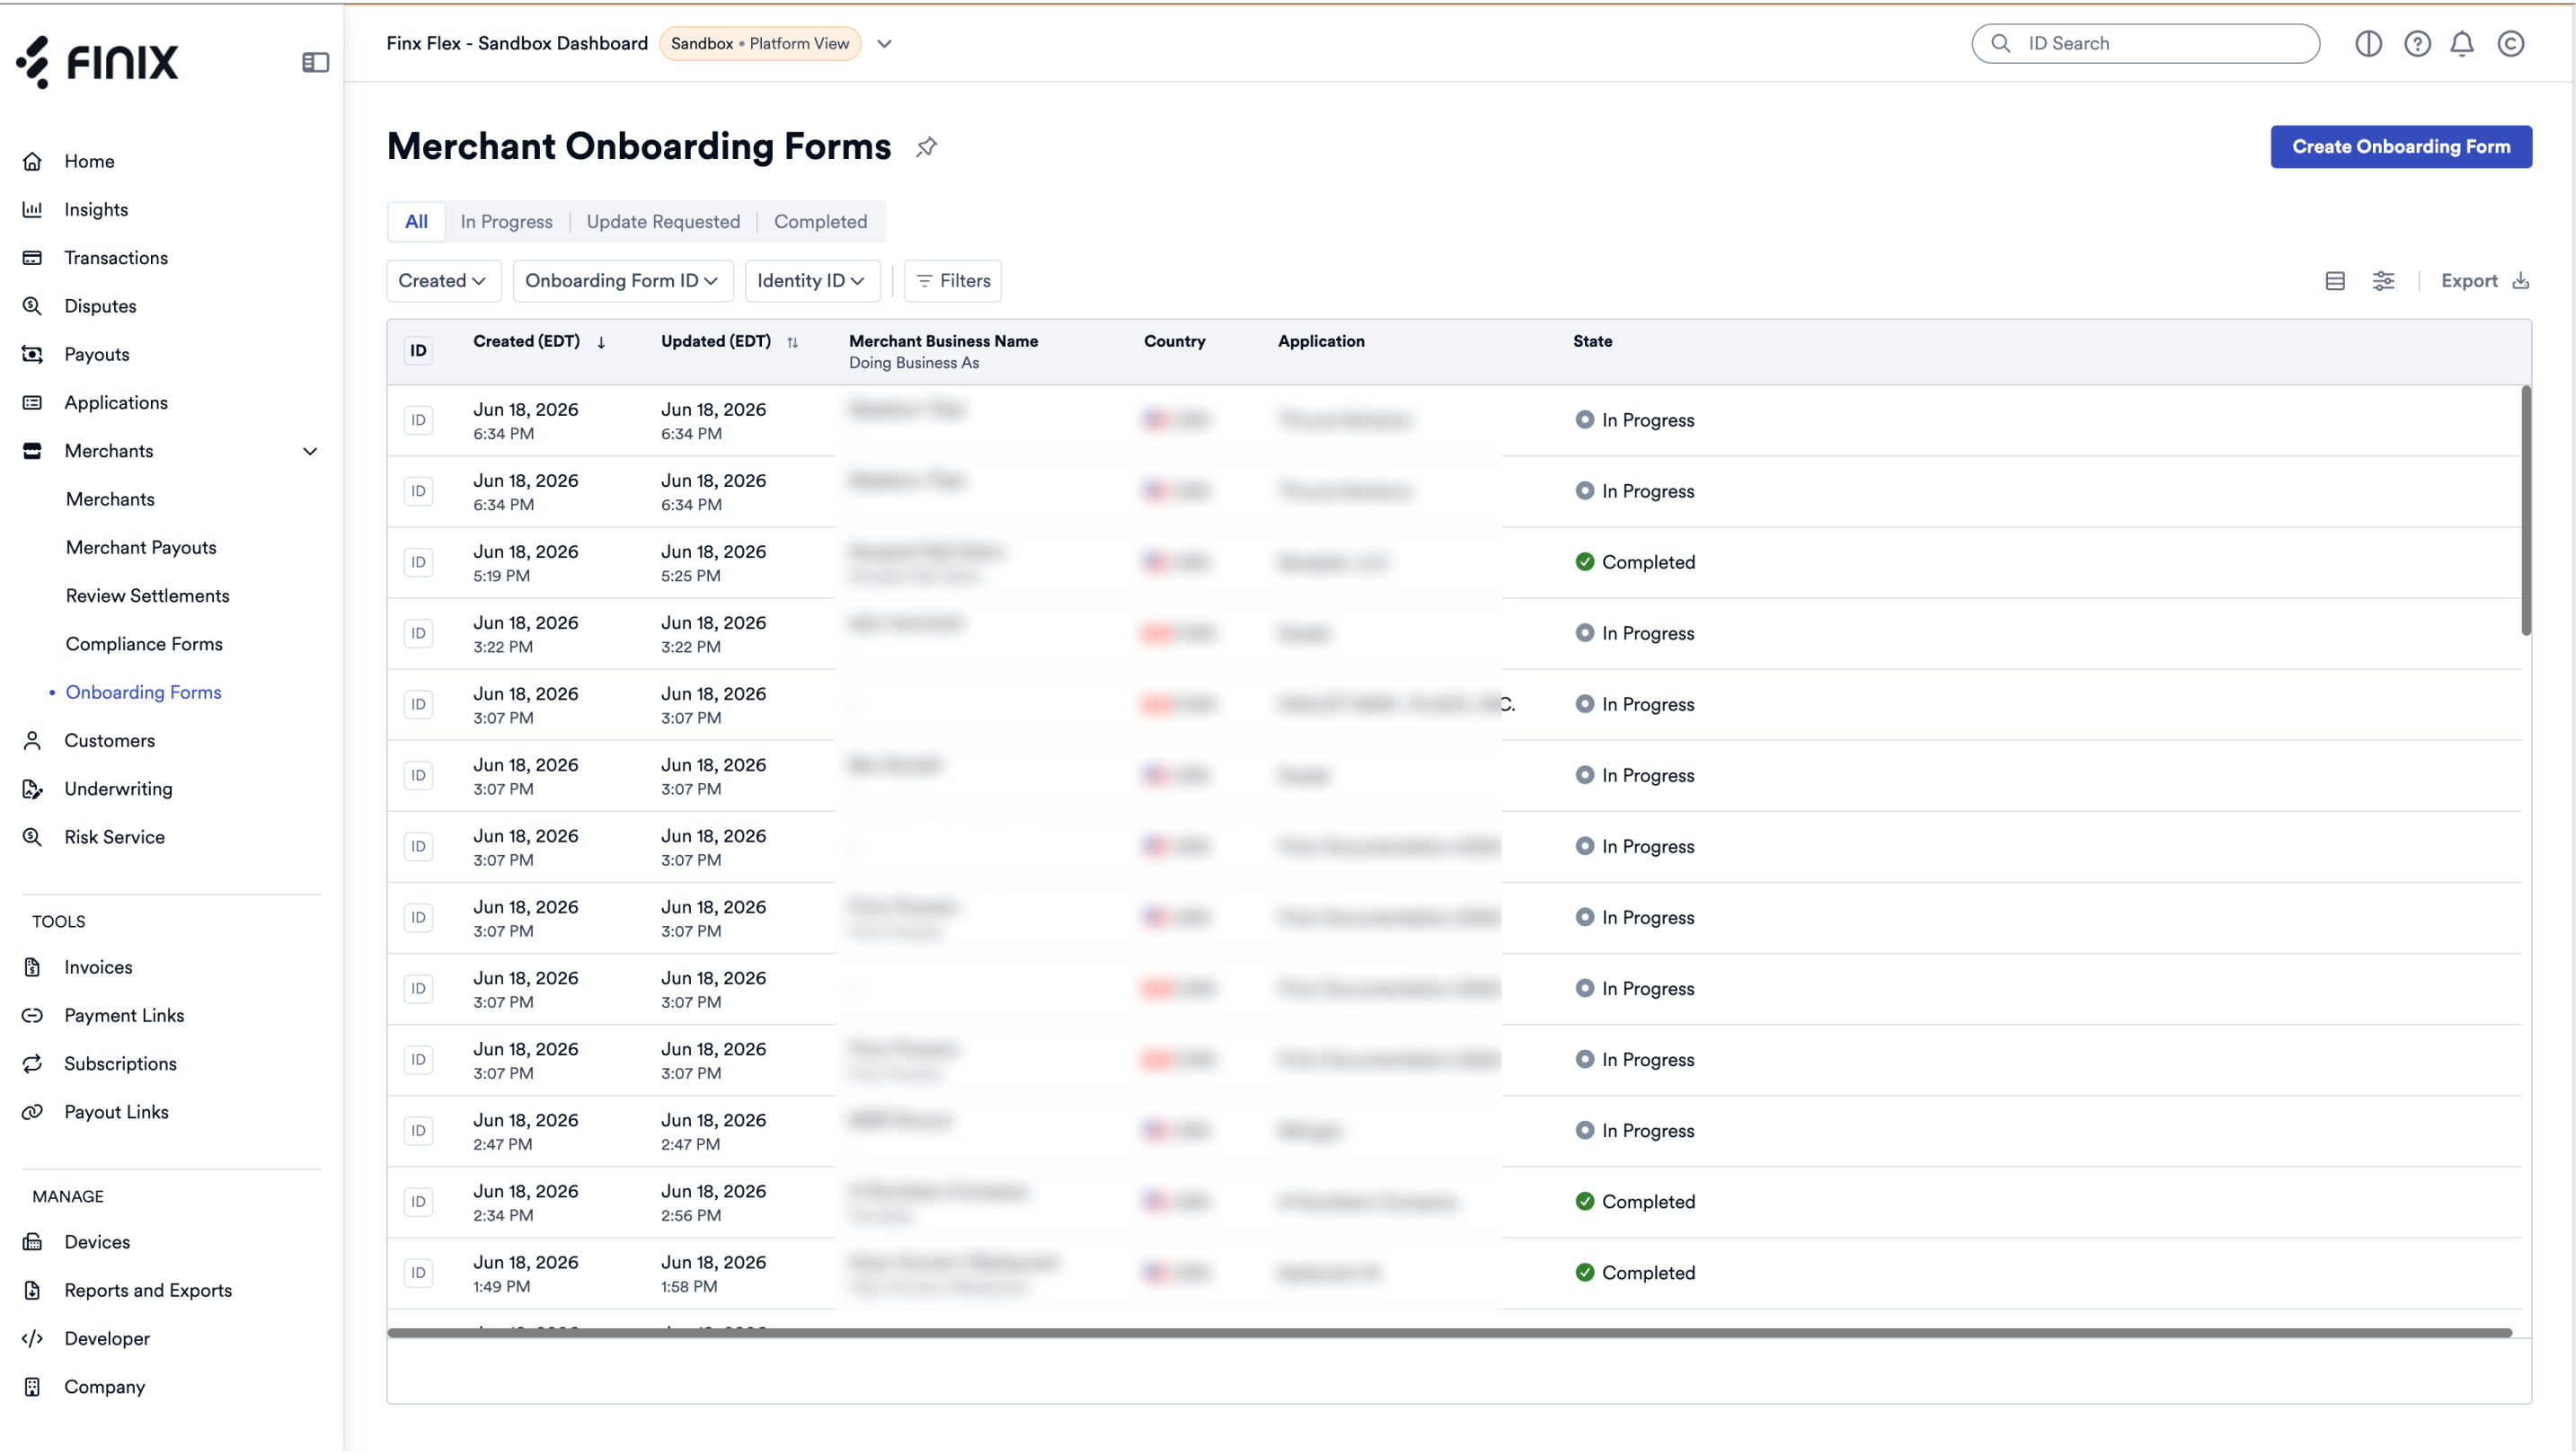Open the user account icon

(x=2511, y=44)
